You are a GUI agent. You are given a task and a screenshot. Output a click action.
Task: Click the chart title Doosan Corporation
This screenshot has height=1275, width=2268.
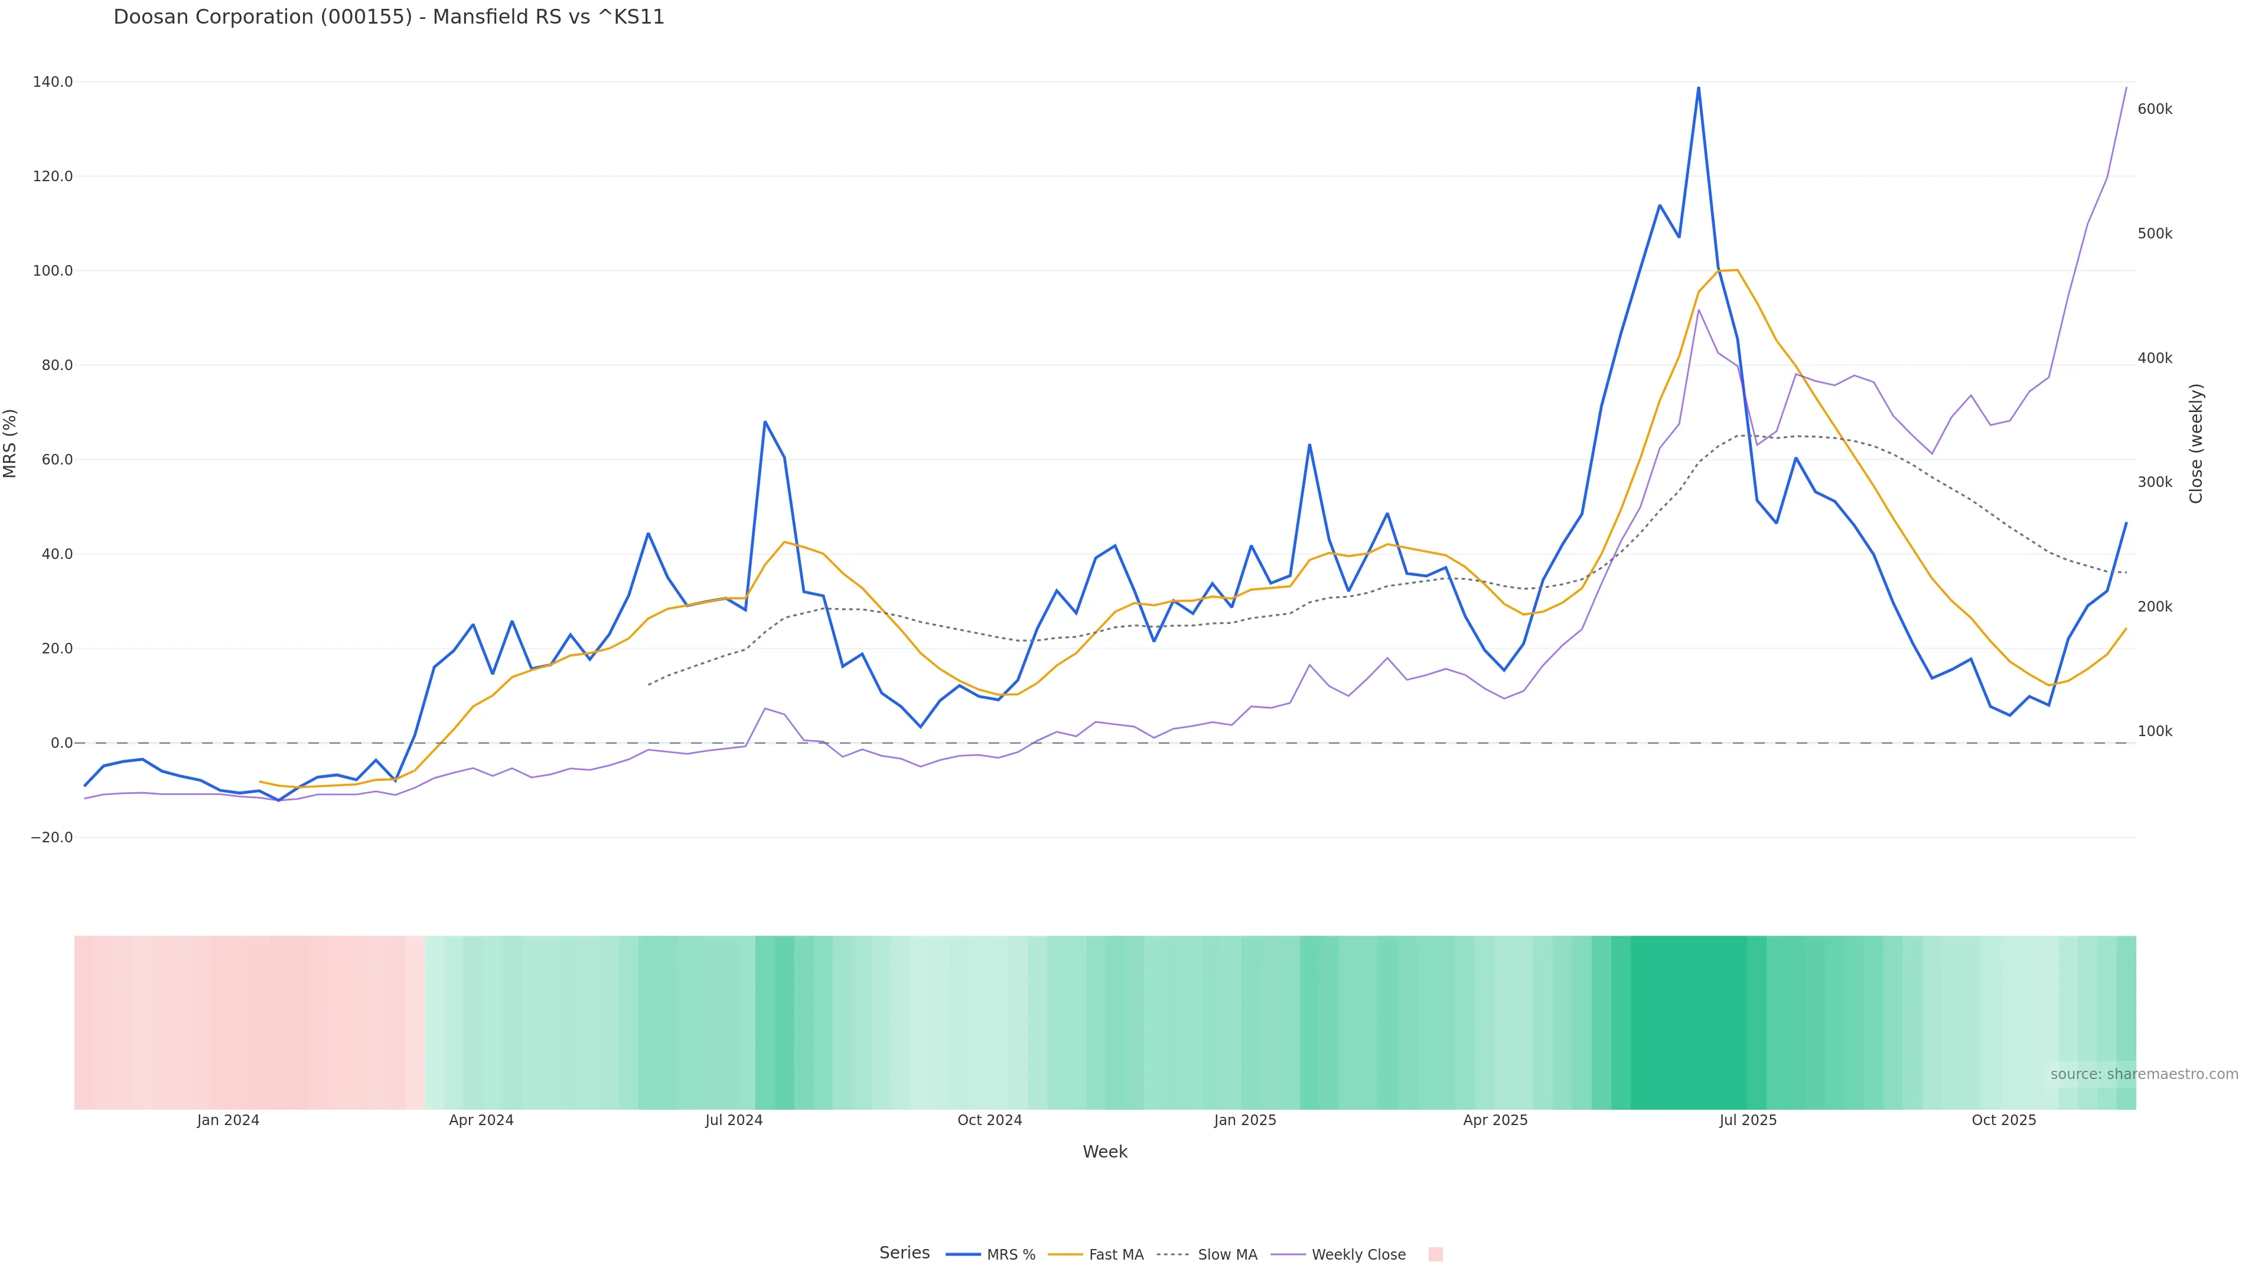pyautogui.click(x=388, y=17)
